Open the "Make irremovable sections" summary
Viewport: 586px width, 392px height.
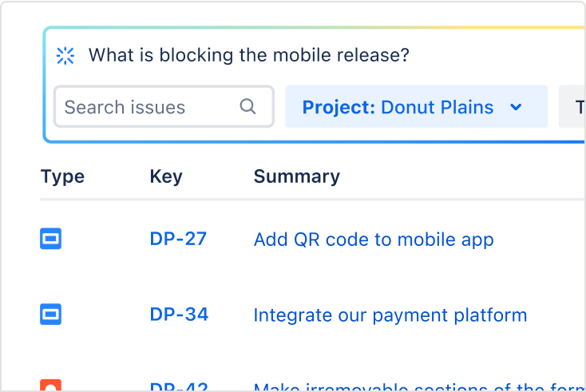(415, 388)
